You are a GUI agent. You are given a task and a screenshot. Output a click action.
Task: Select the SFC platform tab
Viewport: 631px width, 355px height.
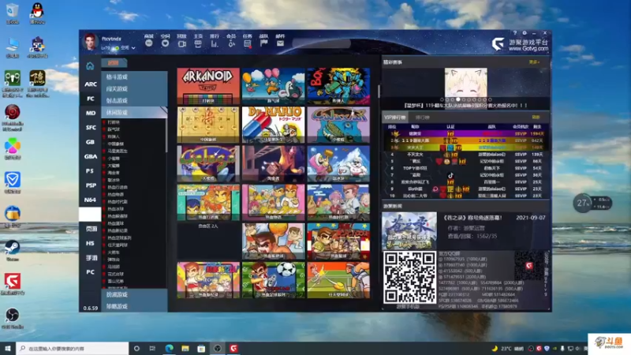pos(91,128)
